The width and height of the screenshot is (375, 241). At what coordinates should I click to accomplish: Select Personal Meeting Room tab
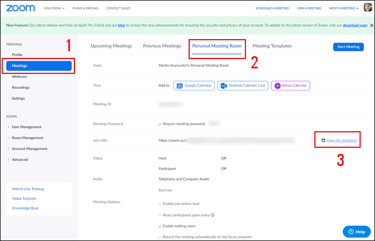coord(217,46)
